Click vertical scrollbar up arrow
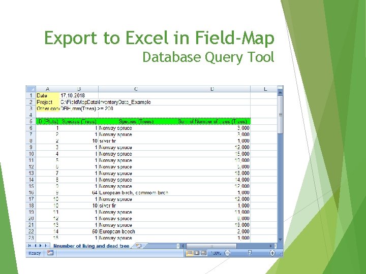Screen dimensions: 366x274 pos(280,93)
